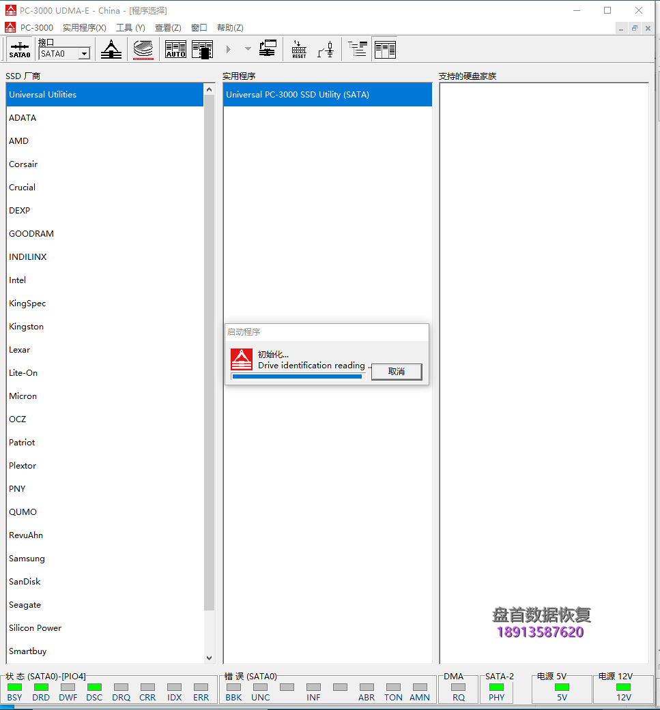
Task: Click the power switch control icon
Action: [326, 49]
